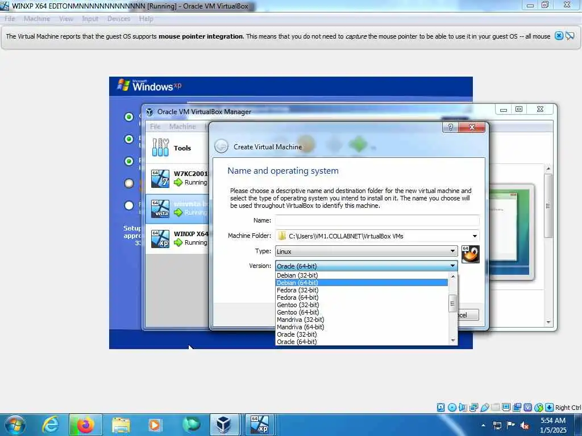
Task: Open the Machine menu of the VM window
Action: 37,19
